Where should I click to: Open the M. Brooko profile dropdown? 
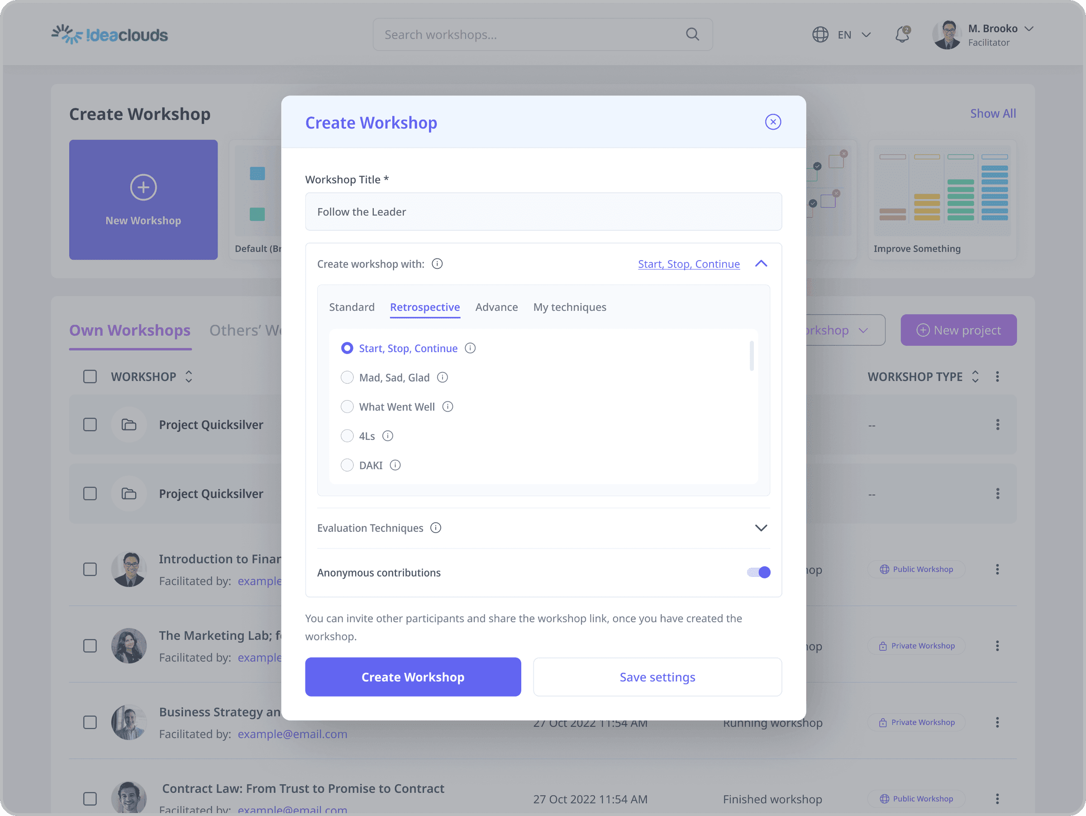[x=1029, y=29]
